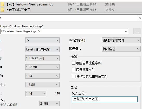Screen dimensions: 142x109
Task: Enable the 操作完成后删除源文件 checkbox
Action: (x=74, y=76)
